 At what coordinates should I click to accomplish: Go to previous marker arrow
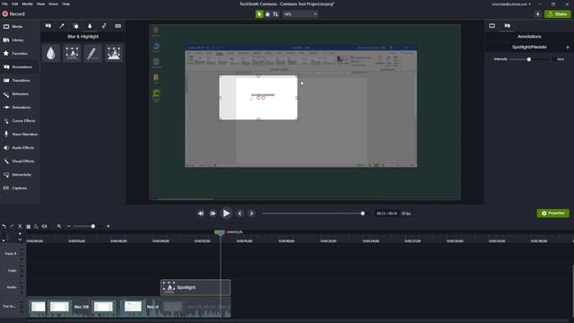(x=239, y=214)
